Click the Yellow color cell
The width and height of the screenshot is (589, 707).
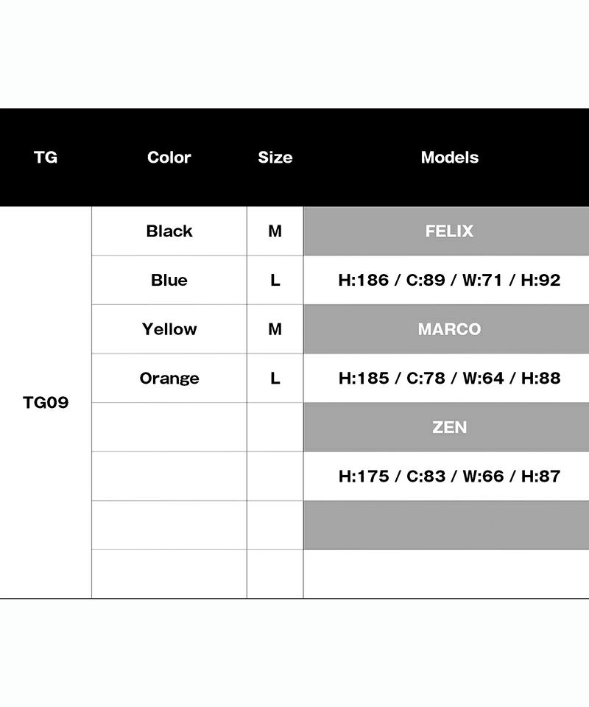[x=169, y=329]
